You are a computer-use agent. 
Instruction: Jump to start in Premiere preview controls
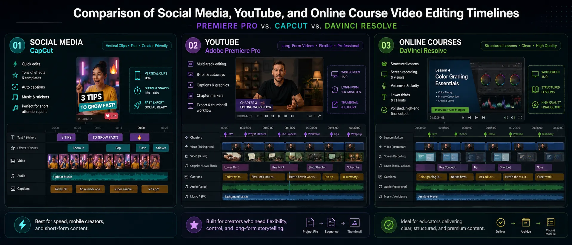[266, 116]
